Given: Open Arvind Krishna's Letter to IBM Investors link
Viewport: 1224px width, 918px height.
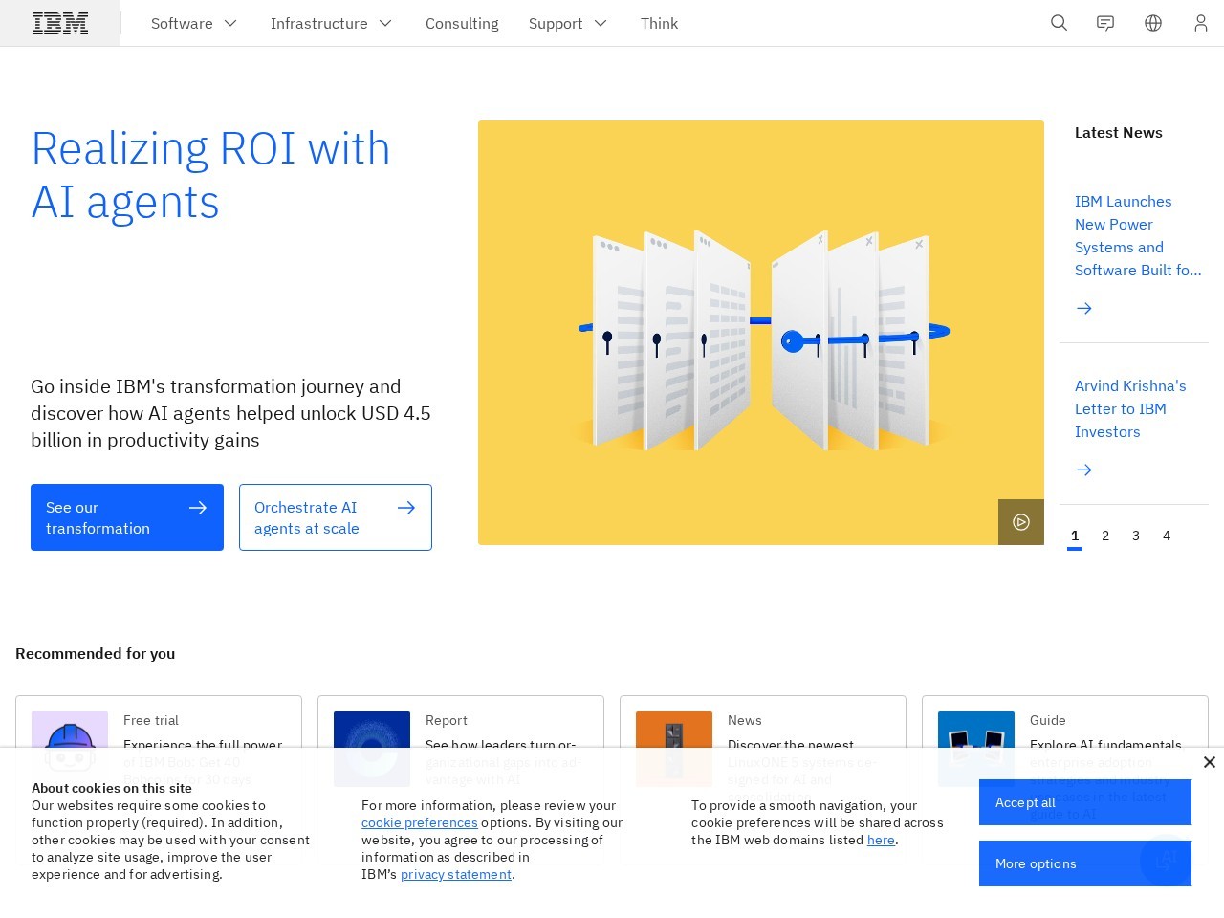Looking at the screenshot, I should click(x=1130, y=408).
